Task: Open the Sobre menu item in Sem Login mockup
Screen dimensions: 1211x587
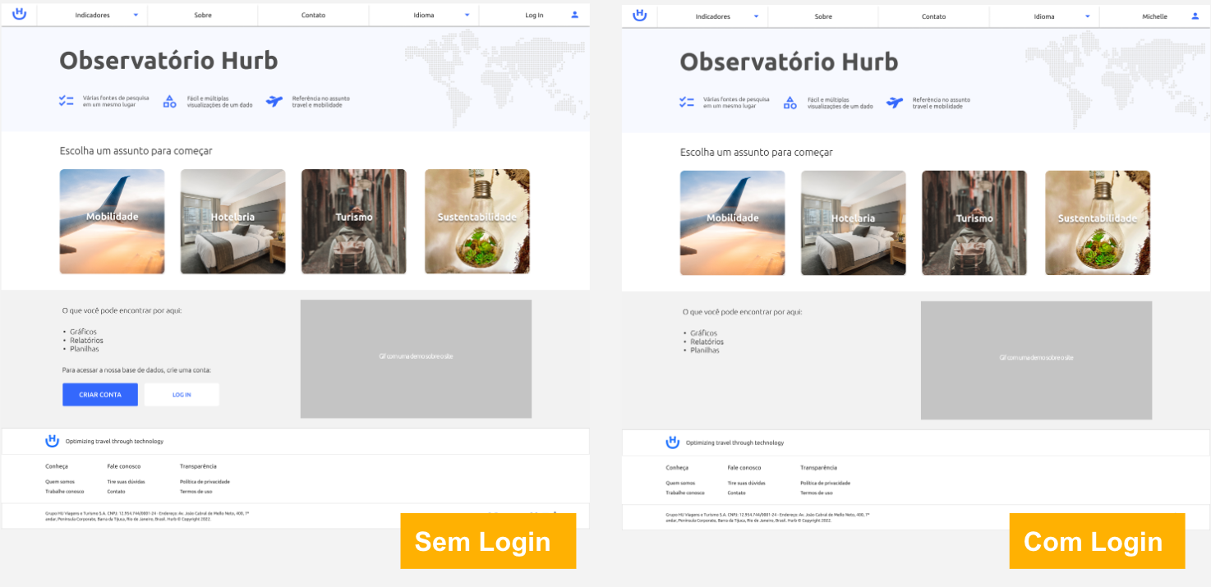Action: (203, 15)
